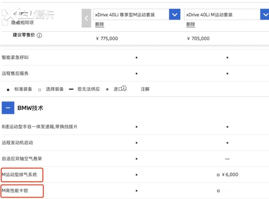Click the left arrow to show previous models
Image resolution: width=269 pixels, height=199 pixels.
86,18
